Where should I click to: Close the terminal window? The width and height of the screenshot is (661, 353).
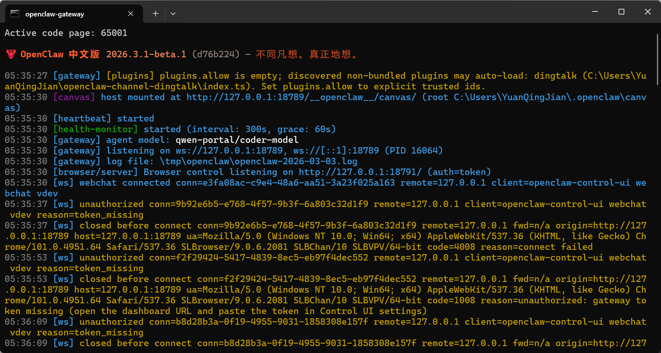[648, 11]
